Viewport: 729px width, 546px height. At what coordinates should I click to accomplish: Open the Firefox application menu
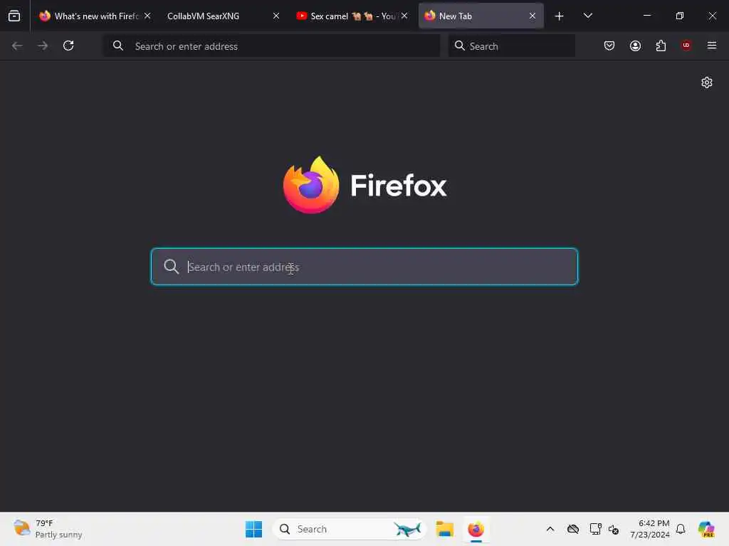712,45
